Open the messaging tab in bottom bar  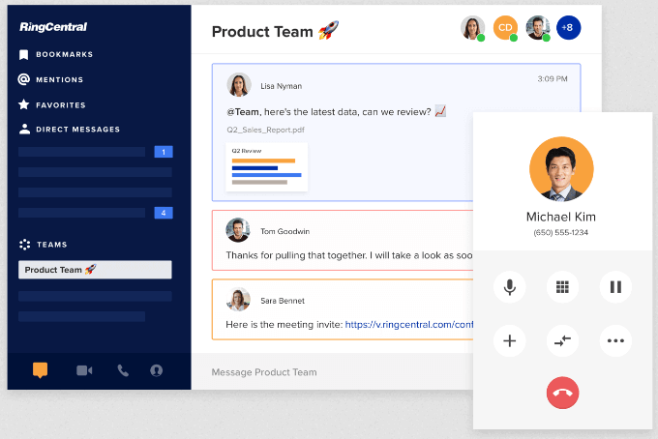coord(41,370)
